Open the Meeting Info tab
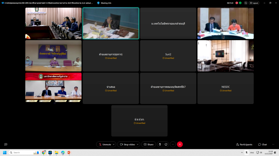 tap(105, 3)
